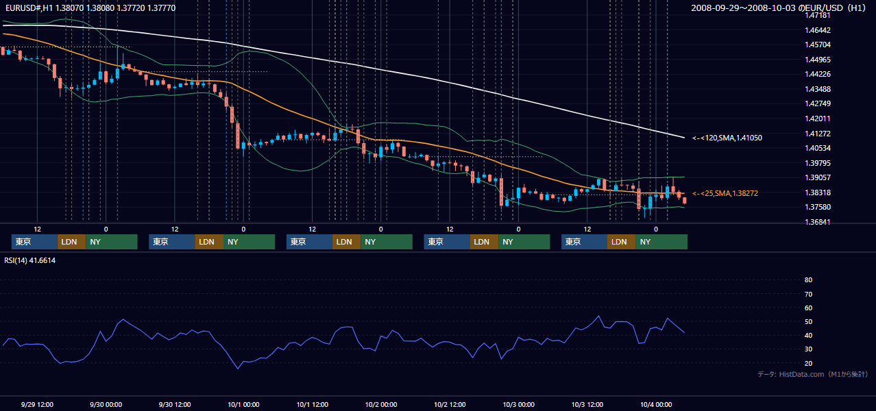Click the 10/1 00:00 time label

coord(243,404)
